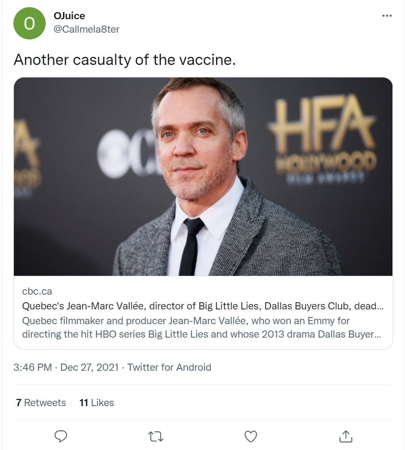This screenshot has width=405, height=450.
Task: Like the tweet with the heart icon
Action: pos(251,436)
